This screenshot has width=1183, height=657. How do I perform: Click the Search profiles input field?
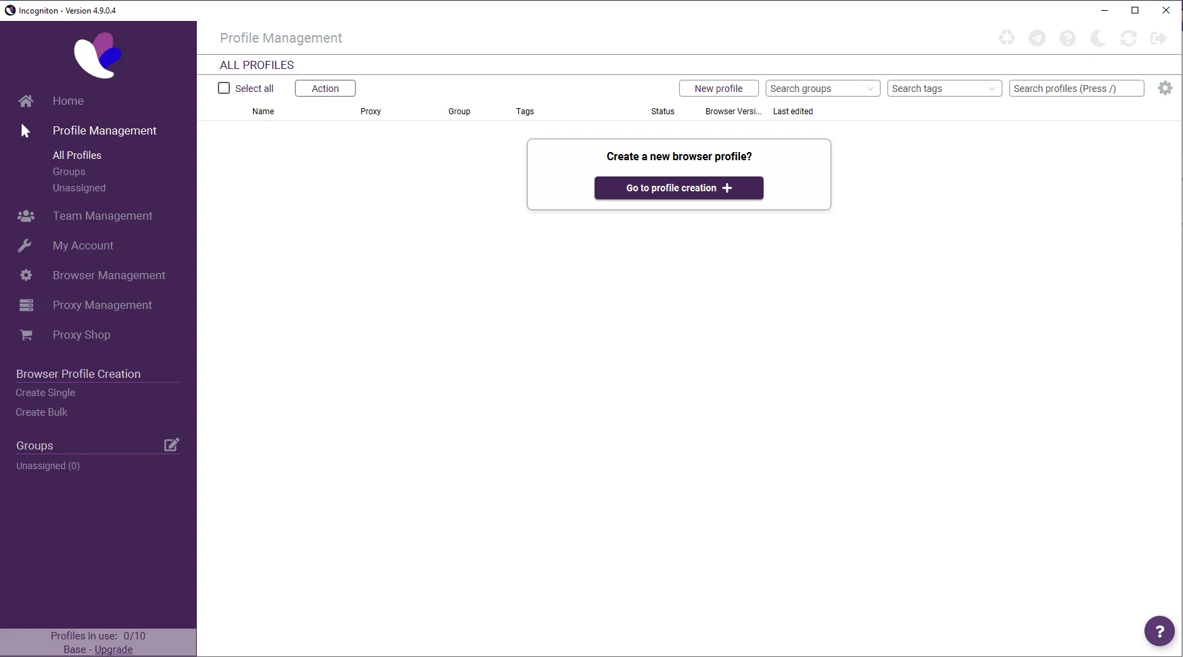[x=1076, y=89]
